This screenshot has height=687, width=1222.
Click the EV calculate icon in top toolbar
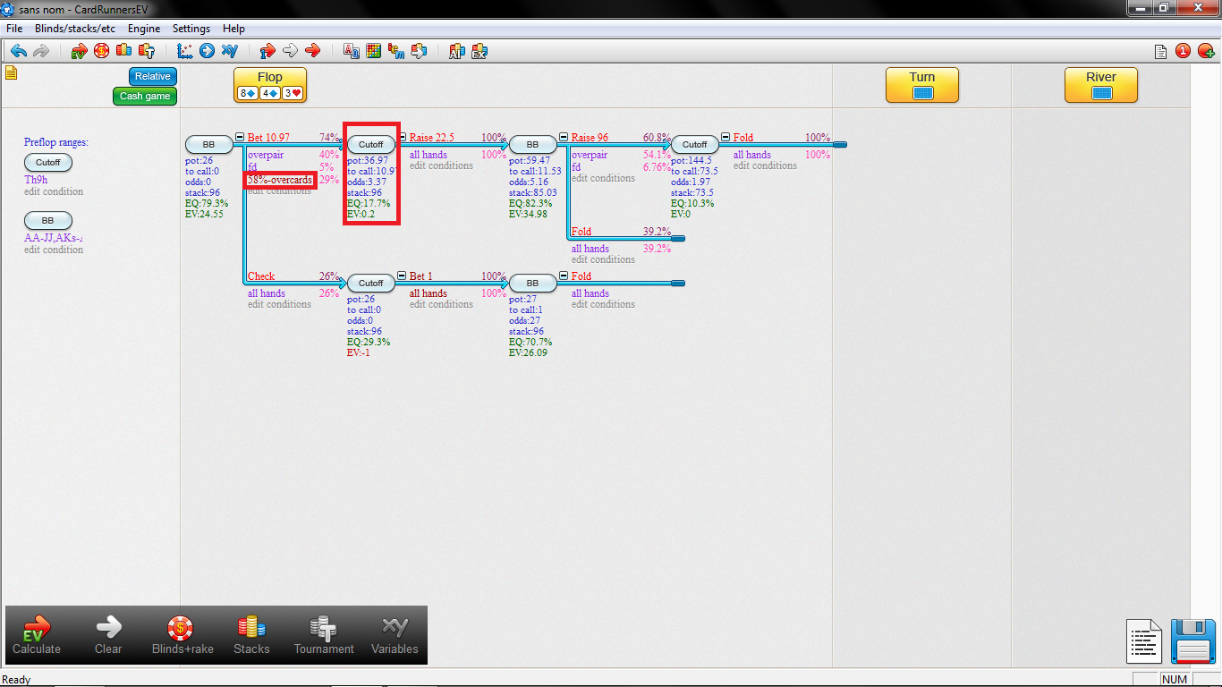(80, 51)
